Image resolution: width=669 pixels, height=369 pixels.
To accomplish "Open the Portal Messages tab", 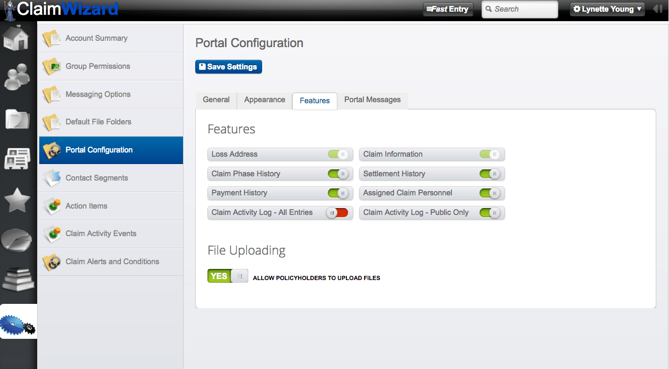I will [372, 100].
